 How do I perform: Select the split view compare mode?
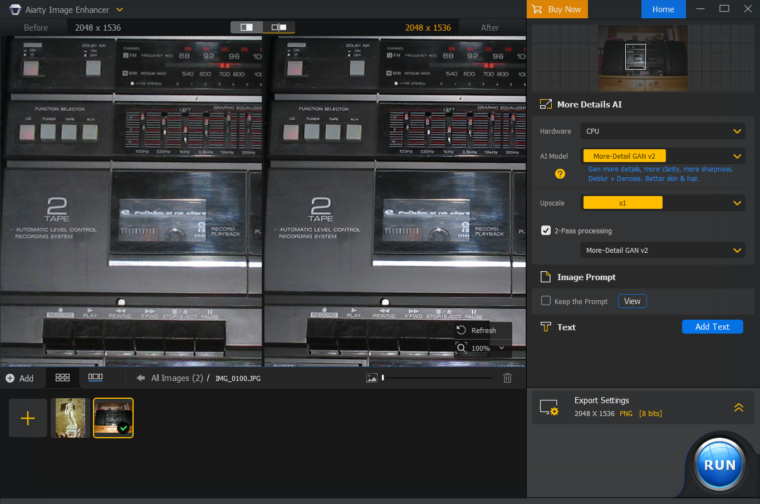(x=247, y=27)
